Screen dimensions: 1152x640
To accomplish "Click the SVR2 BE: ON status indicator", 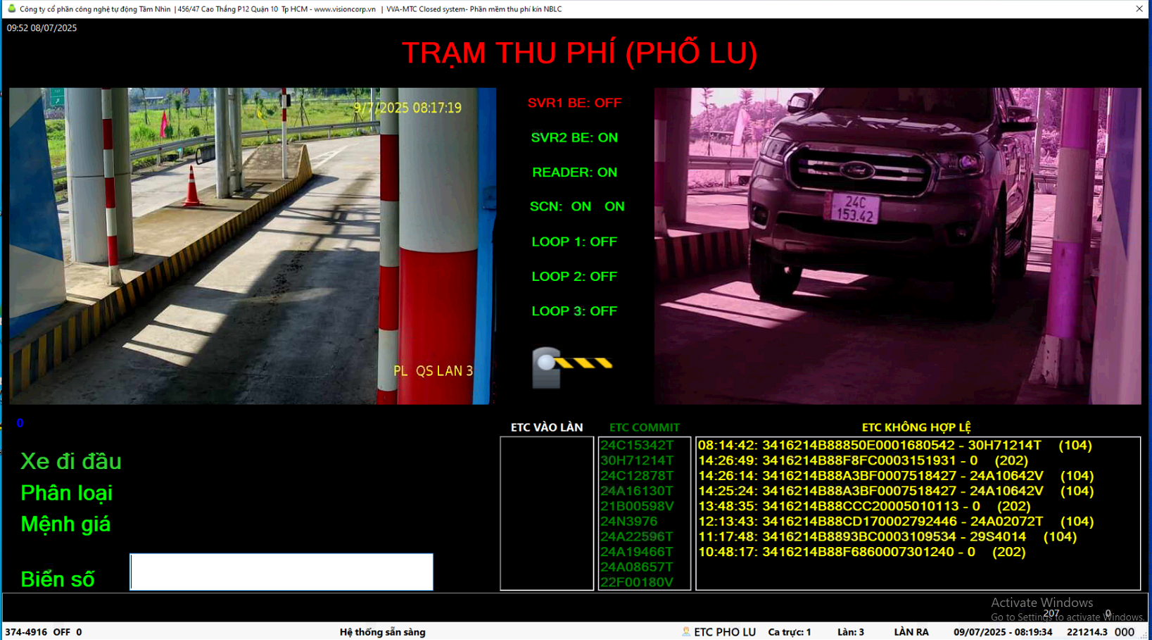I will click(574, 138).
